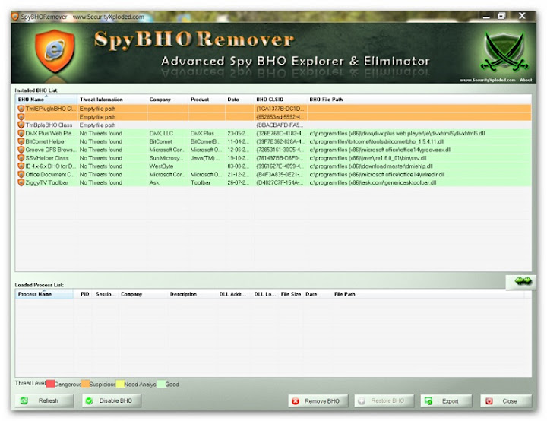Sort by Threat Information column header

(x=112, y=100)
